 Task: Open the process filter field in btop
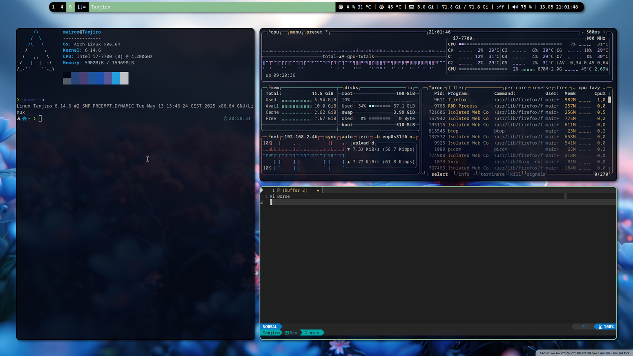[456, 88]
